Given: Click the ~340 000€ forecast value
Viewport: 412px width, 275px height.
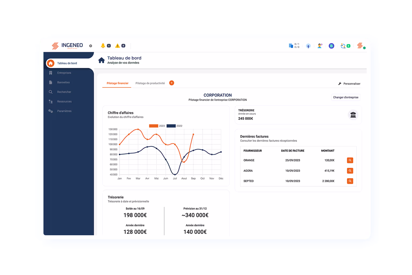Looking at the screenshot, I should click(x=195, y=215).
